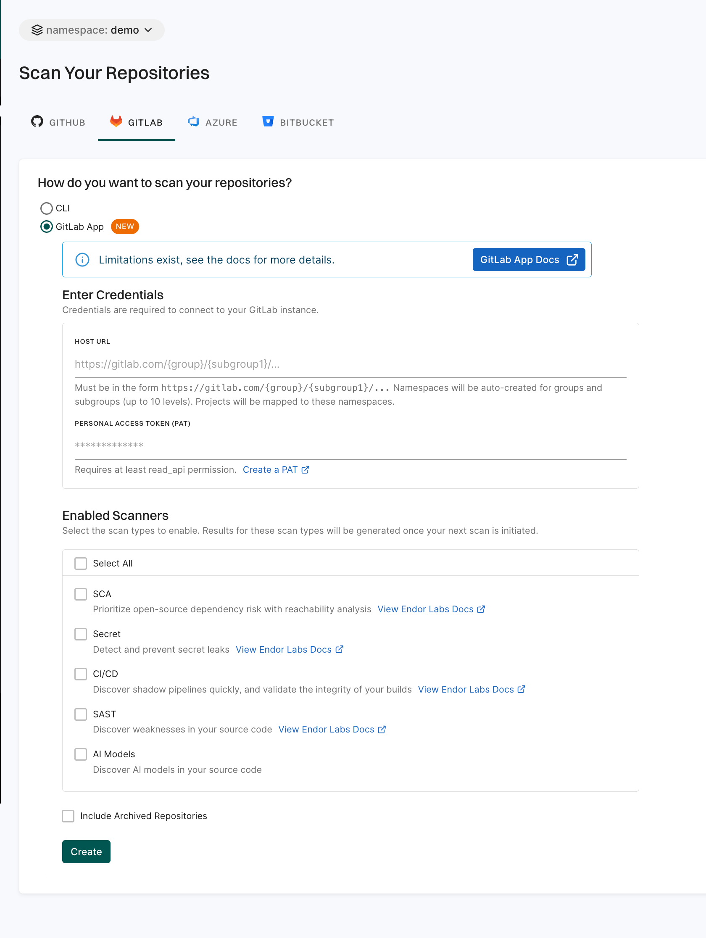Click the 'Limitations exist, see the docs' text
This screenshot has width=706, height=938.
217,260
